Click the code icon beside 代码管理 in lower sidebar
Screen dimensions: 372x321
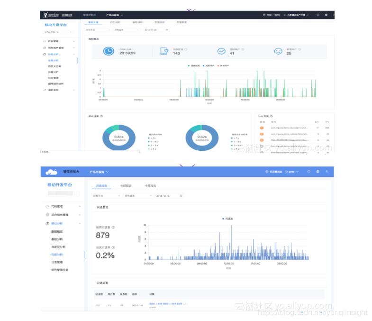(47, 206)
